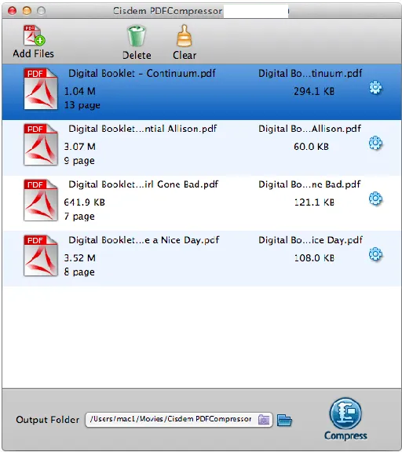
Task: Click the 294.1 KB compressed size
Action: tap(314, 91)
